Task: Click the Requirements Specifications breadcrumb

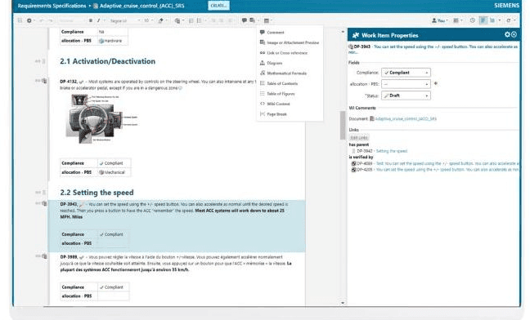Action: [x=52, y=6]
